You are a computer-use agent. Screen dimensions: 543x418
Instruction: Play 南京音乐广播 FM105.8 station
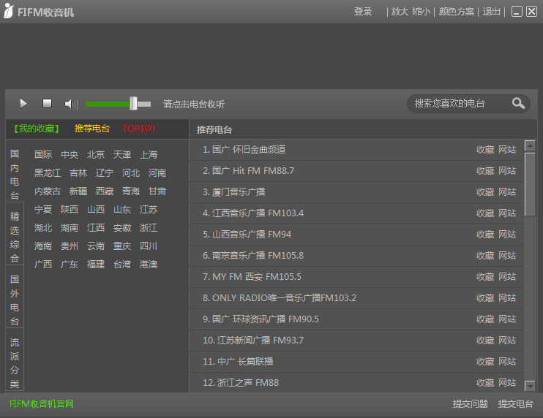point(253,256)
